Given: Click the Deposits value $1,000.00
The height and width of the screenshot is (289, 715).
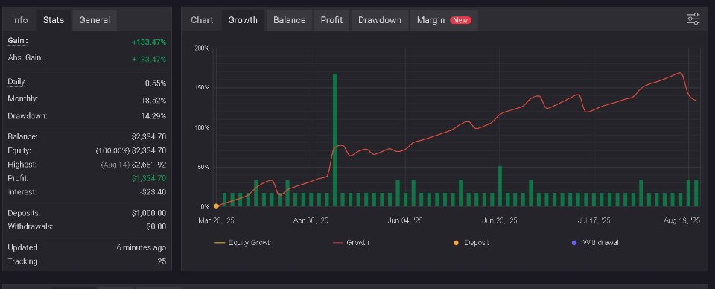Looking at the screenshot, I should click(x=149, y=213).
